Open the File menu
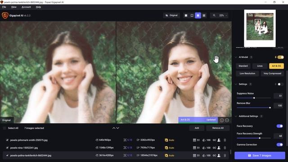The width and height of the screenshot is (288, 162). pos(4,7)
